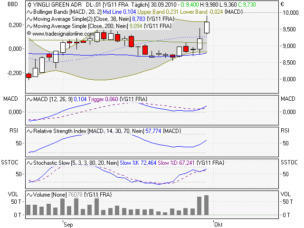Click the wave icon beside Moving Average Simple(2)

29,19
